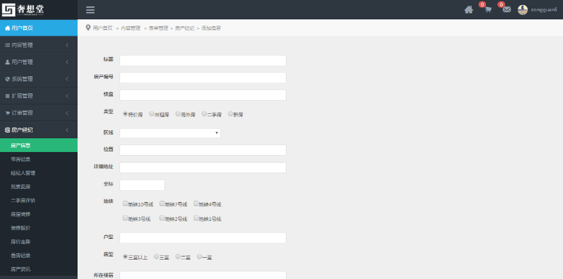Expand the 内容管理 sidebar menu
Image resolution: width=563 pixels, height=279 pixels.
[39, 45]
